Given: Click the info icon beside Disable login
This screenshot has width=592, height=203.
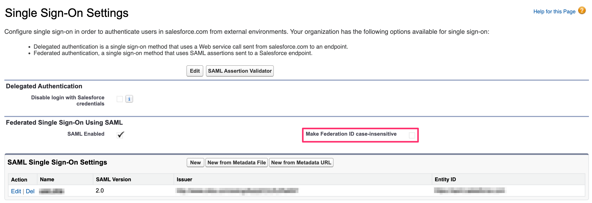Looking at the screenshot, I should click(x=129, y=99).
